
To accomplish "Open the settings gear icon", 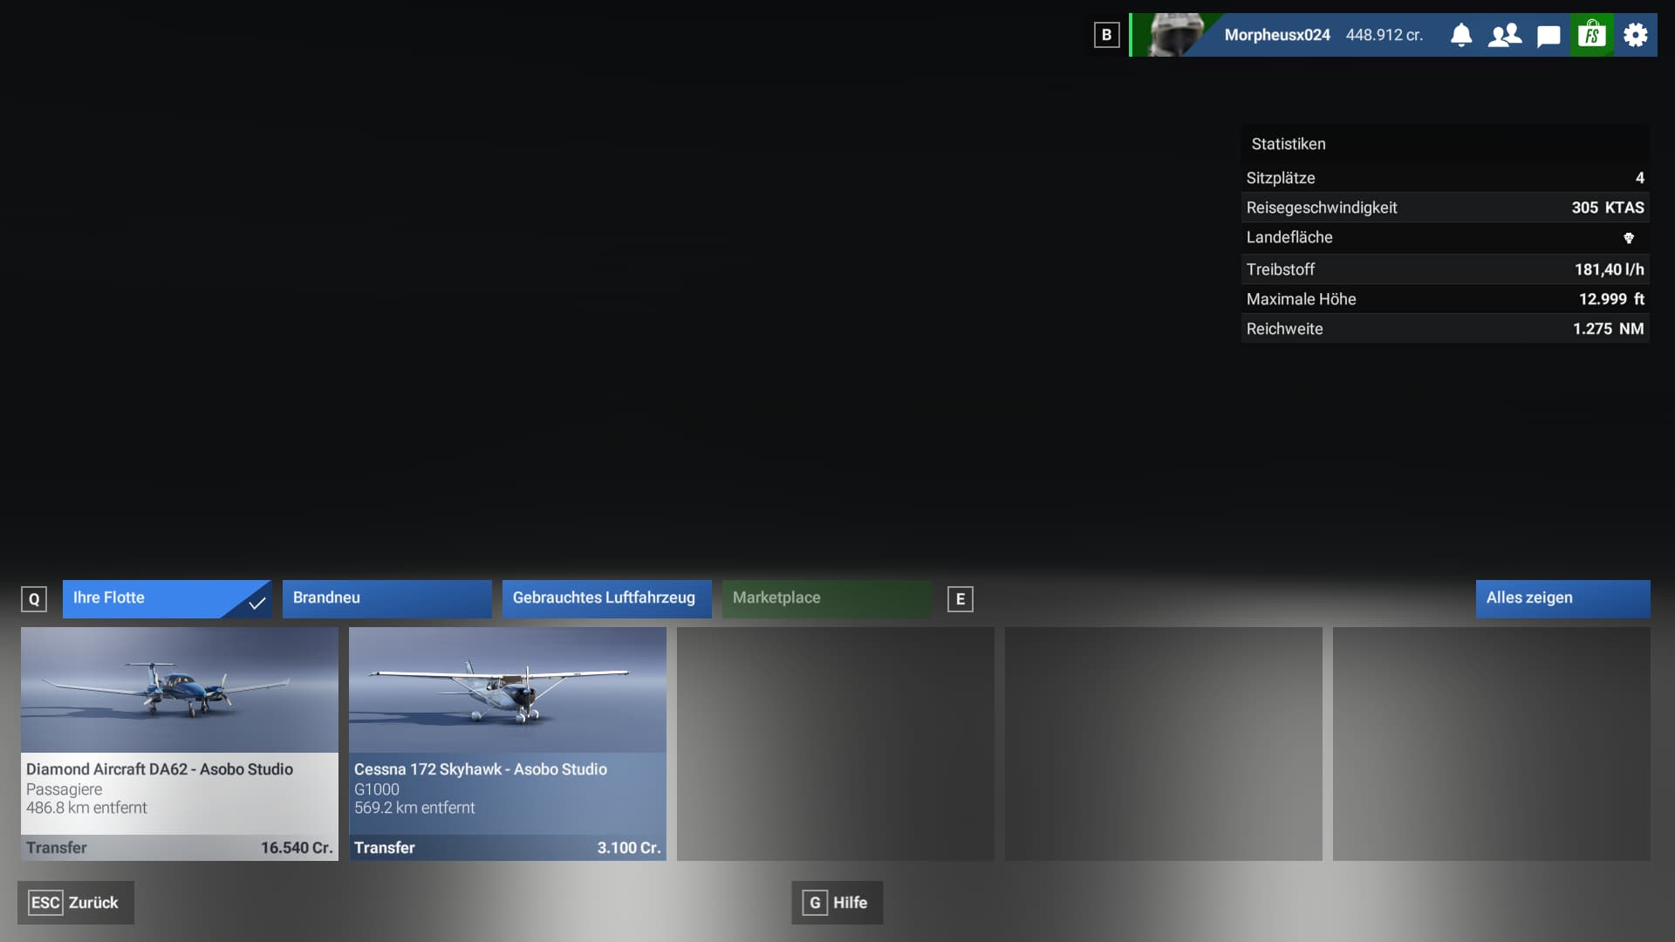I will click(1636, 35).
